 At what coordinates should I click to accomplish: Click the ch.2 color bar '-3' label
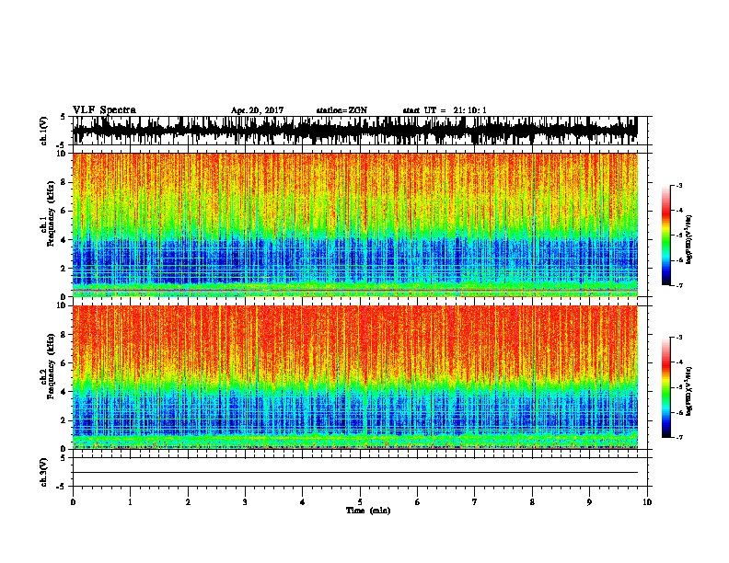click(679, 338)
